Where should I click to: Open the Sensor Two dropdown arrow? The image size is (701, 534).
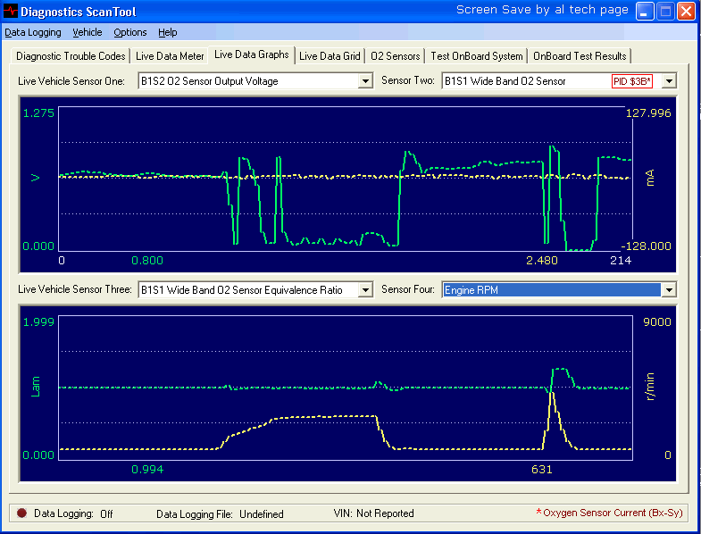click(668, 81)
